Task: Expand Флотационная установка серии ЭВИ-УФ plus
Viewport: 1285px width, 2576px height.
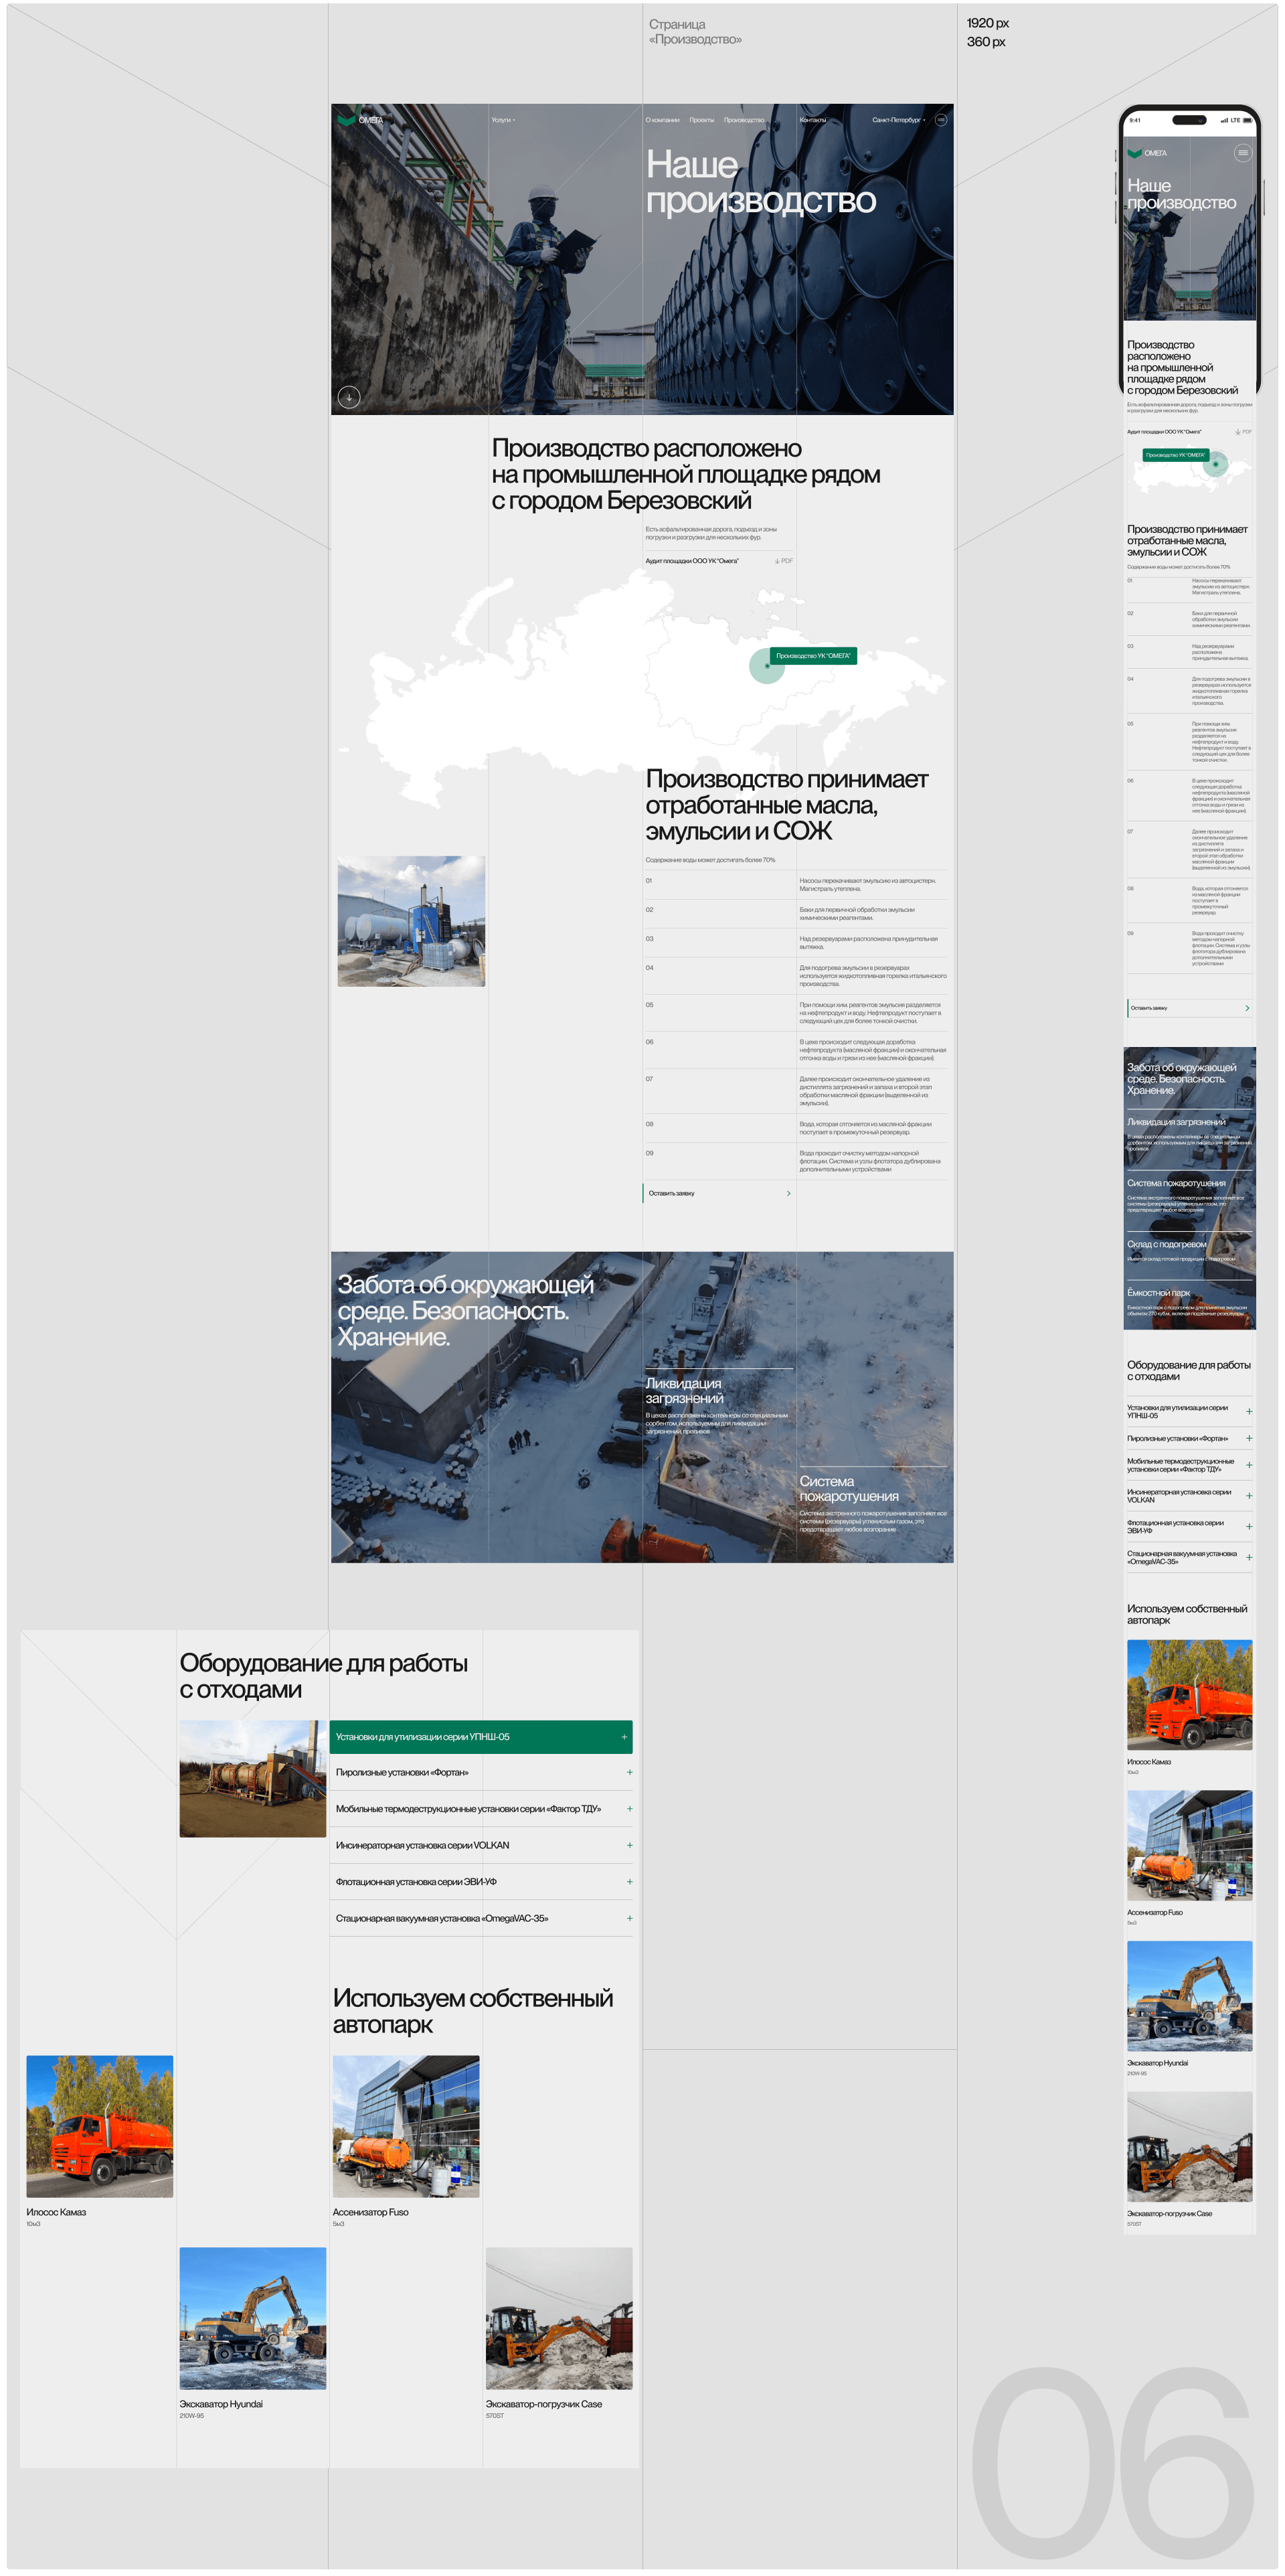Action: (629, 1882)
